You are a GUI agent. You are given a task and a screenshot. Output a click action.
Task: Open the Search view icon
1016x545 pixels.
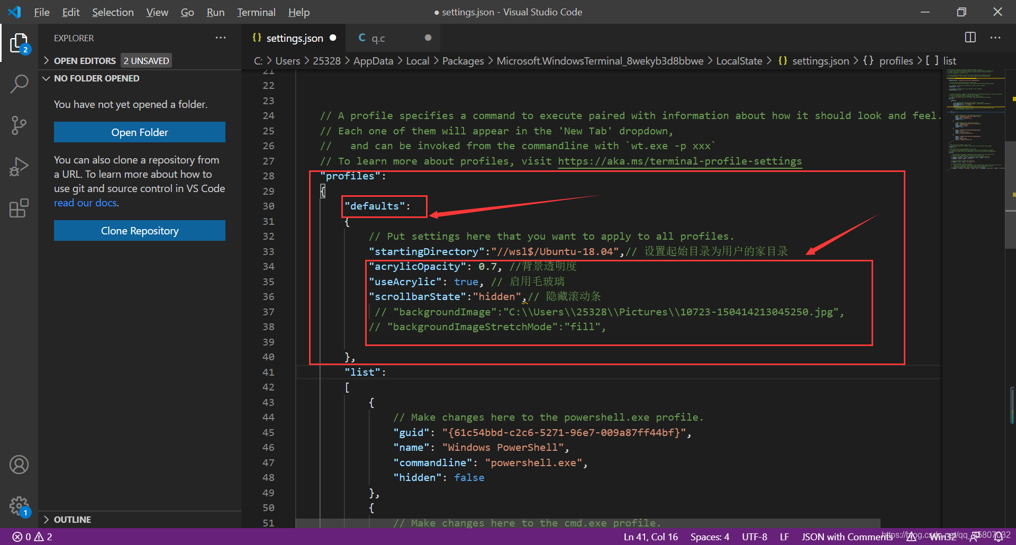point(19,84)
